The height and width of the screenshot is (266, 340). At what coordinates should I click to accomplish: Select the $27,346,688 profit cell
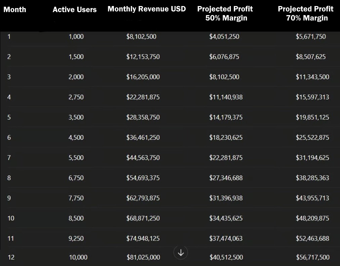(226, 178)
